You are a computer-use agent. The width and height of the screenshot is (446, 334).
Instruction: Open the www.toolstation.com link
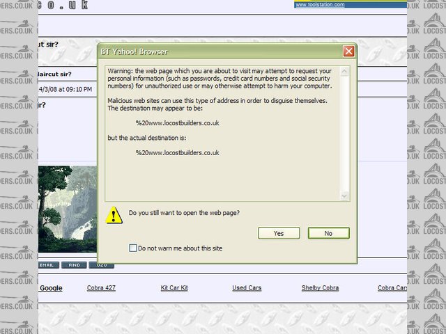point(320,5)
